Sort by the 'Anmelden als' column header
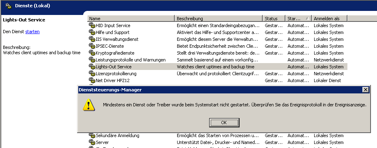 [330, 19]
